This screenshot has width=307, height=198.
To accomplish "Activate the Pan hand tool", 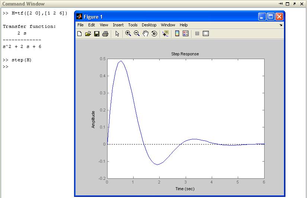I will tap(145, 34).
